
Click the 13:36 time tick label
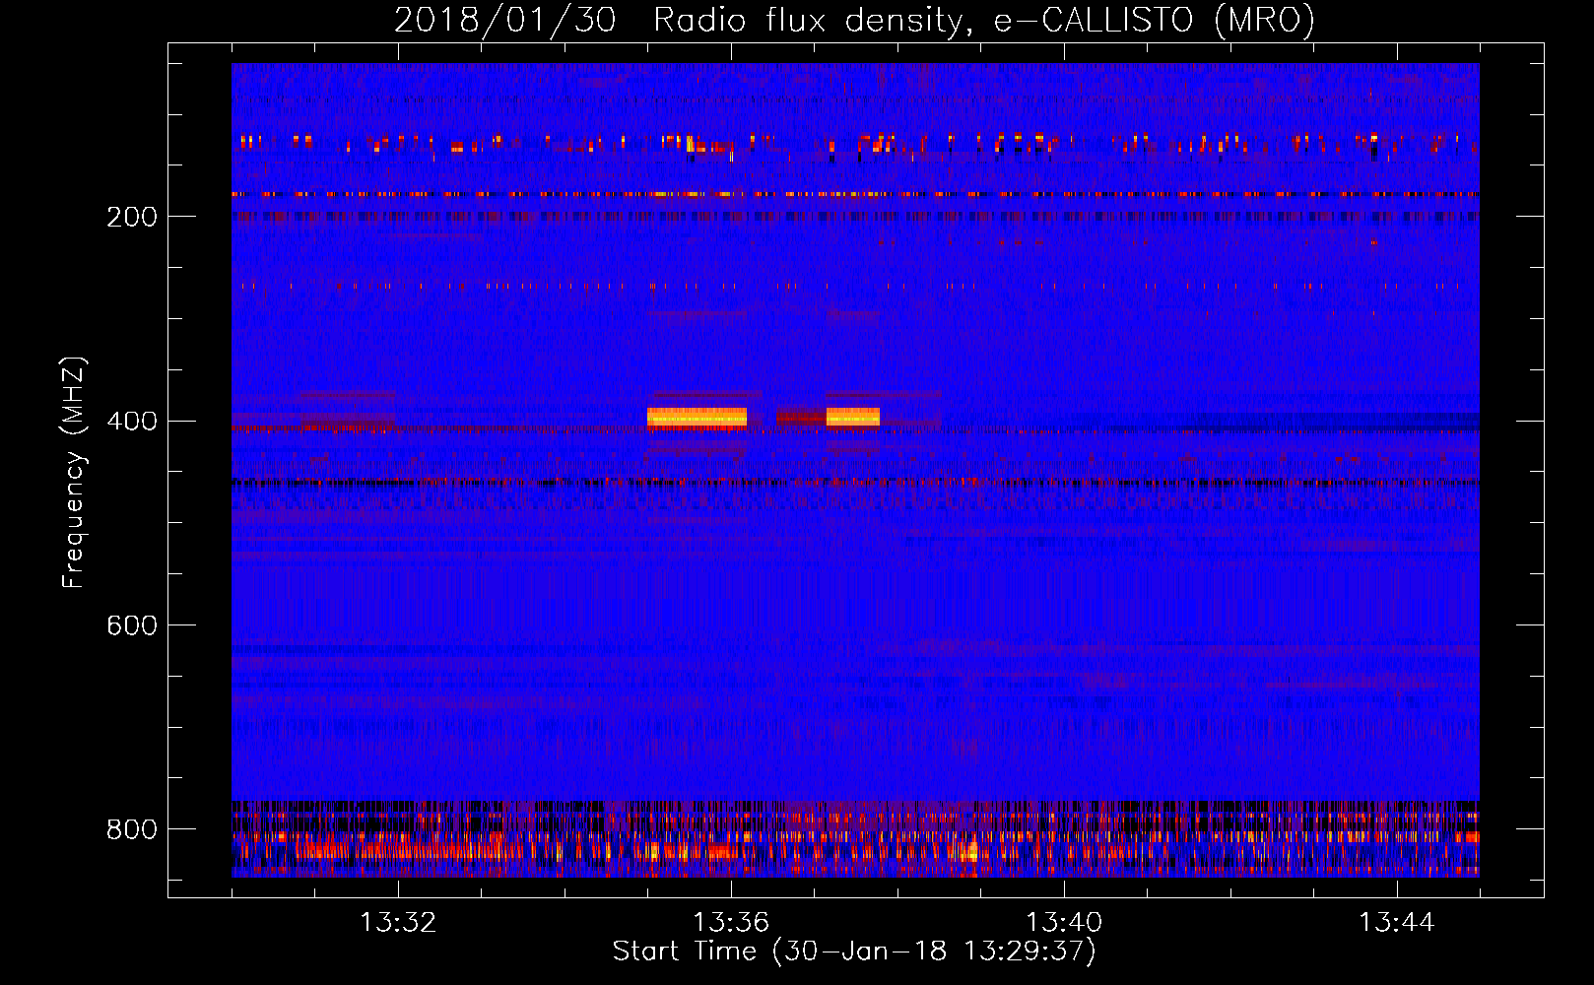click(x=731, y=923)
